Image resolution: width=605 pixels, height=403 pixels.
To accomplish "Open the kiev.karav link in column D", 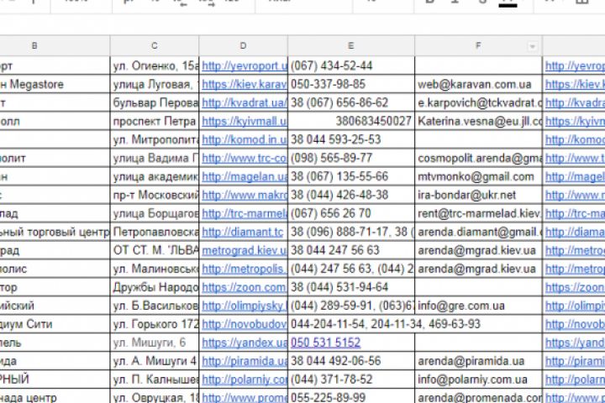I will click(245, 85).
